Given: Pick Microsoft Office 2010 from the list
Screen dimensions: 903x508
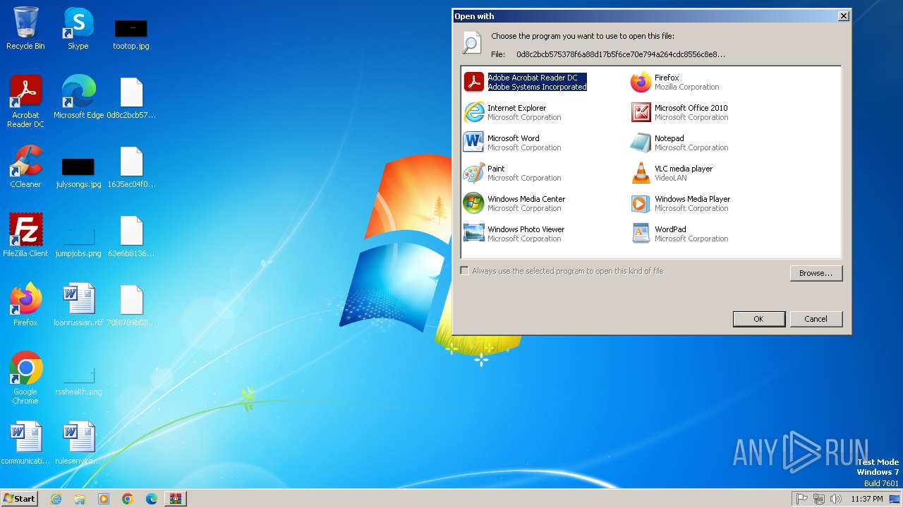Looking at the screenshot, I should pos(679,113).
